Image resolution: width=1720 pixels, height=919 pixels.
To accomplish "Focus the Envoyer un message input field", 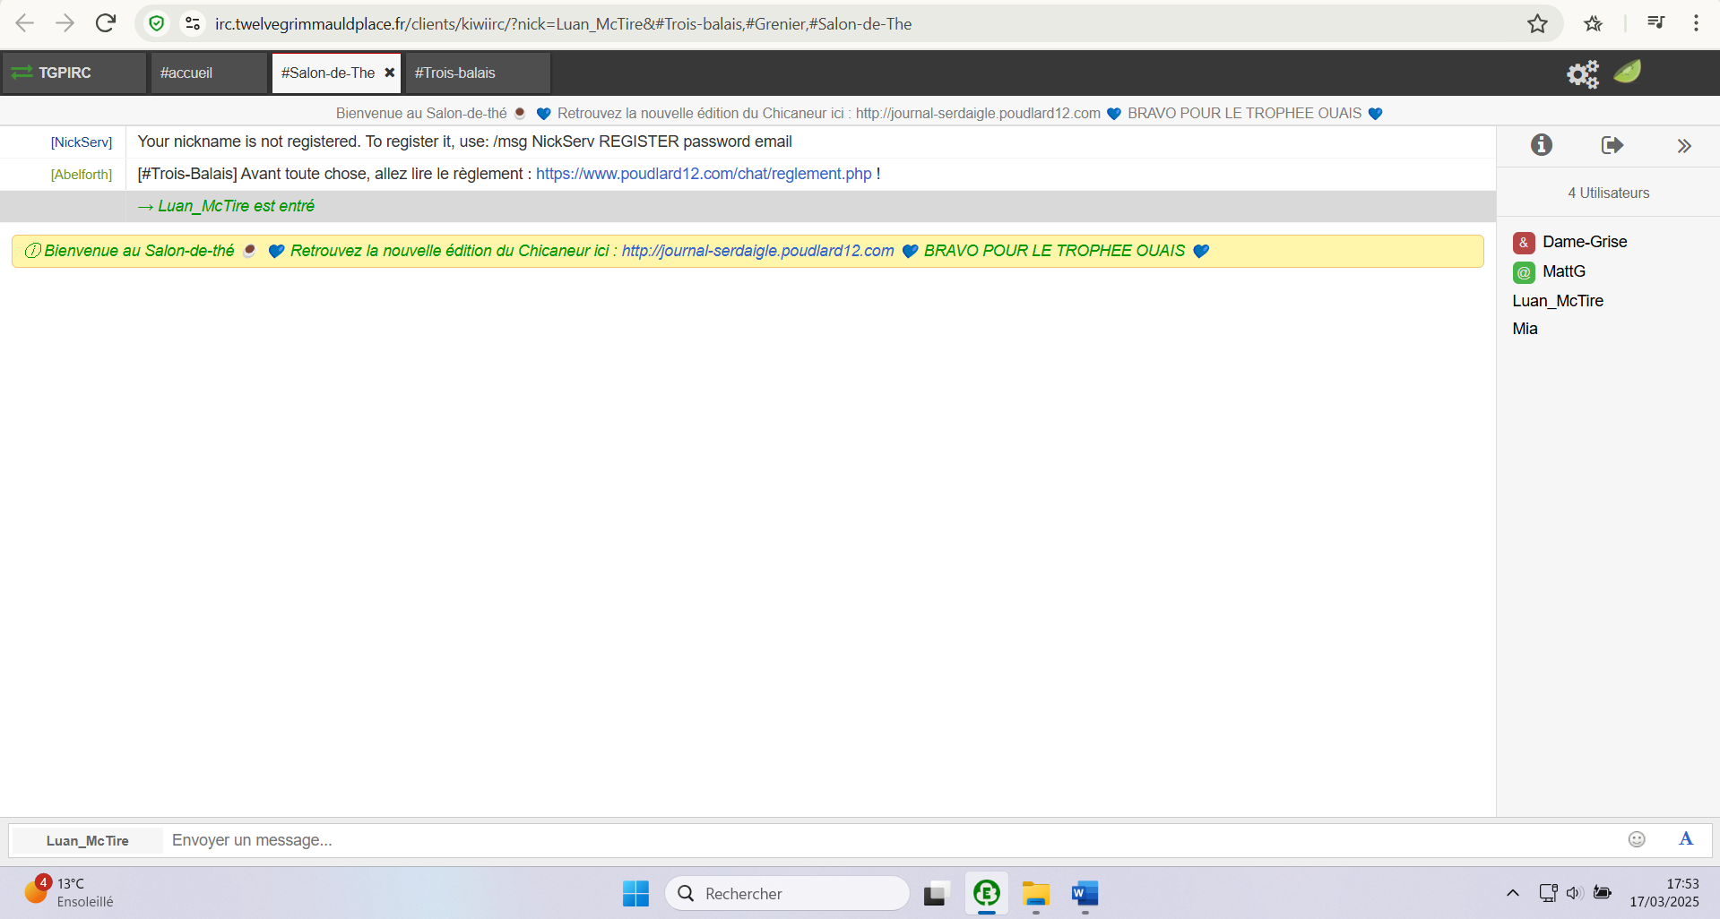I will [x=887, y=840].
